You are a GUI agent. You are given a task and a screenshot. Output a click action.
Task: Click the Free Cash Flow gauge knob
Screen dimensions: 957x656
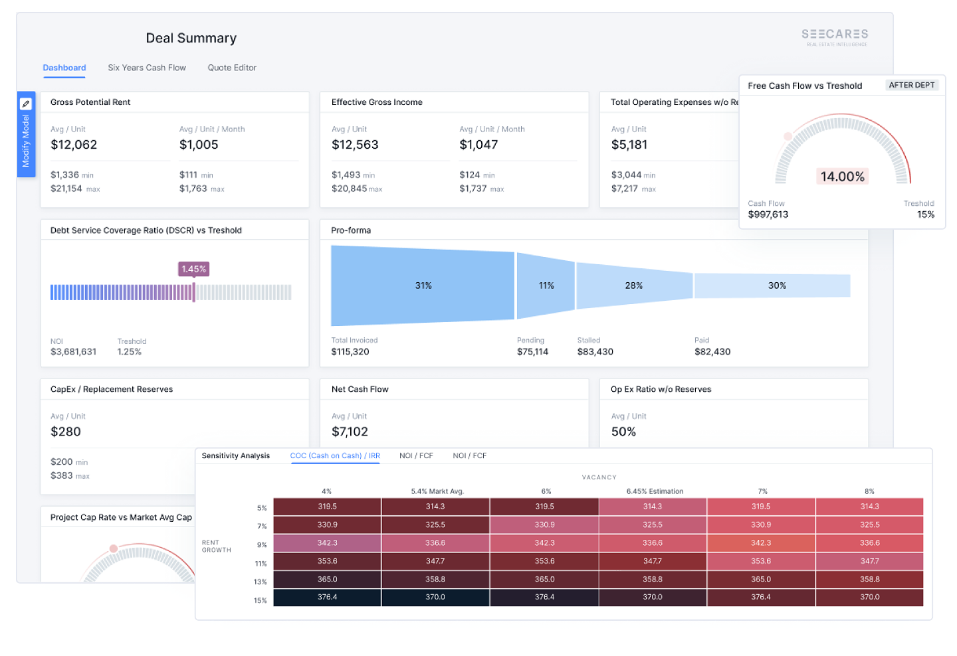point(788,136)
